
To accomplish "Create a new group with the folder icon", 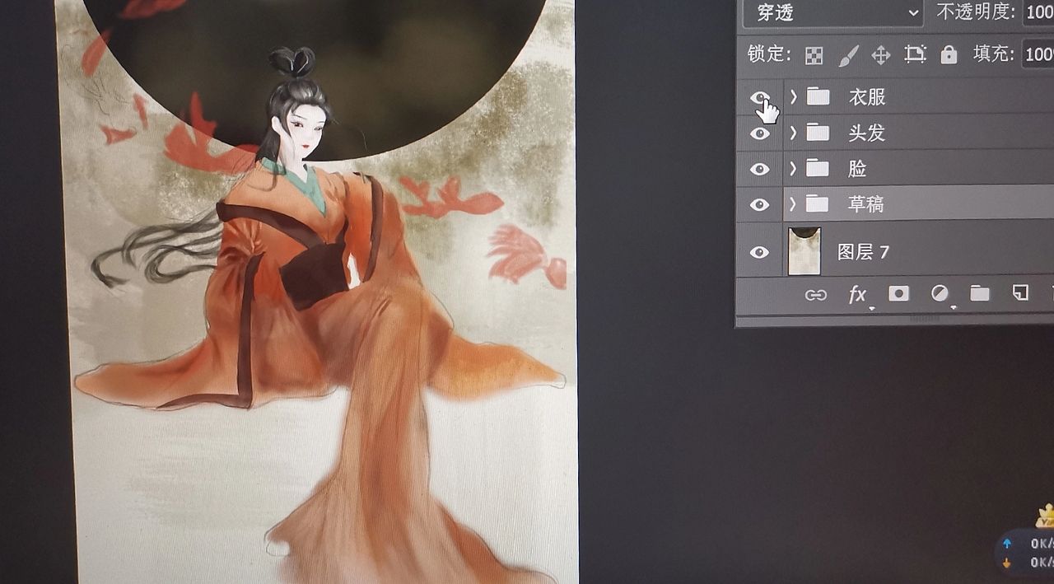I will (979, 293).
